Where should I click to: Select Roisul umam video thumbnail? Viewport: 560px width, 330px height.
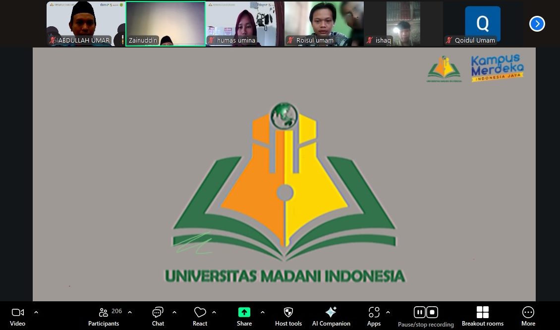tap(324, 24)
